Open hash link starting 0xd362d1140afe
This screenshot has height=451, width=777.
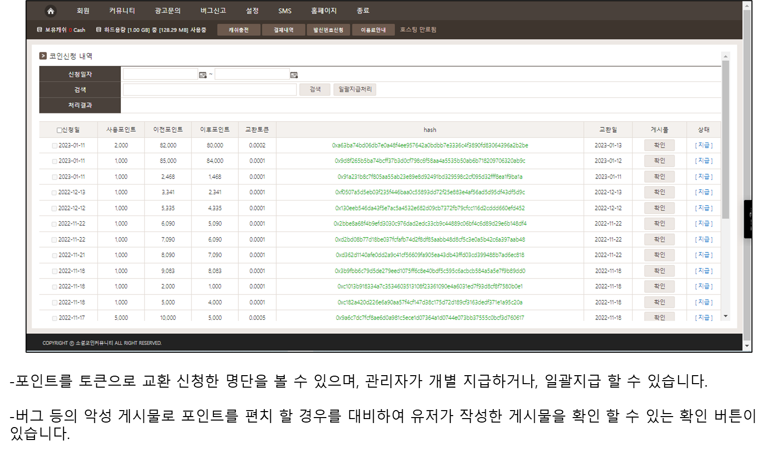pyautogui.click(x=430, y=255)
